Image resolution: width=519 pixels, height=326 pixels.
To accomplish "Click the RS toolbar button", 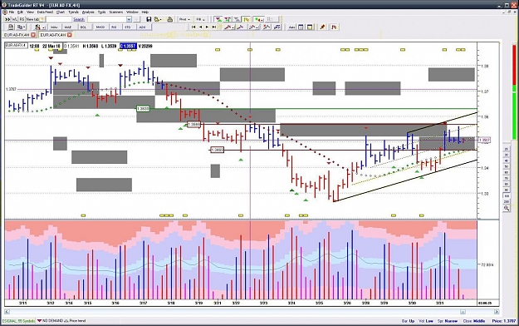I will 22,19.
